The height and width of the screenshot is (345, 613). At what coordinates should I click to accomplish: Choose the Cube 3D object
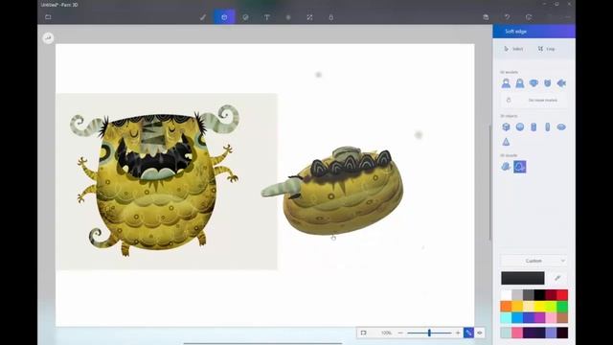click(x=506, y=127)
